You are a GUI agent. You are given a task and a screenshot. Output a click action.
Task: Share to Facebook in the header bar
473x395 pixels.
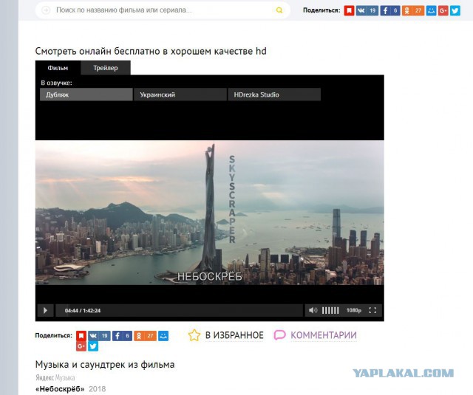390,10
